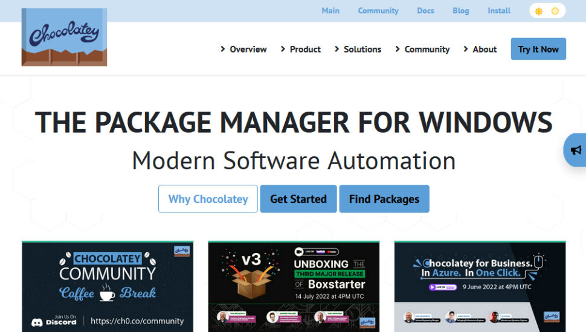Click the heading THE PACKAGE MANAGER FOR WINDOWS
Viewport: 586px width, 332px height.
point(294,122)
